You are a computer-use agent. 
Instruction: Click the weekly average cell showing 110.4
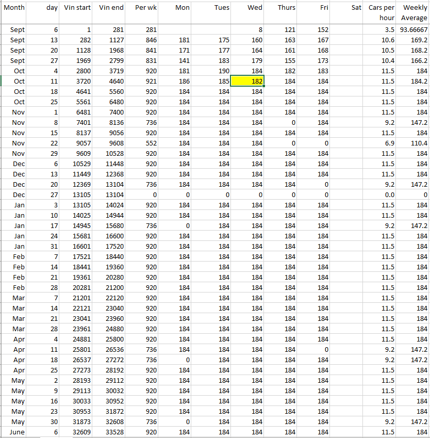(x=414, y=143)
